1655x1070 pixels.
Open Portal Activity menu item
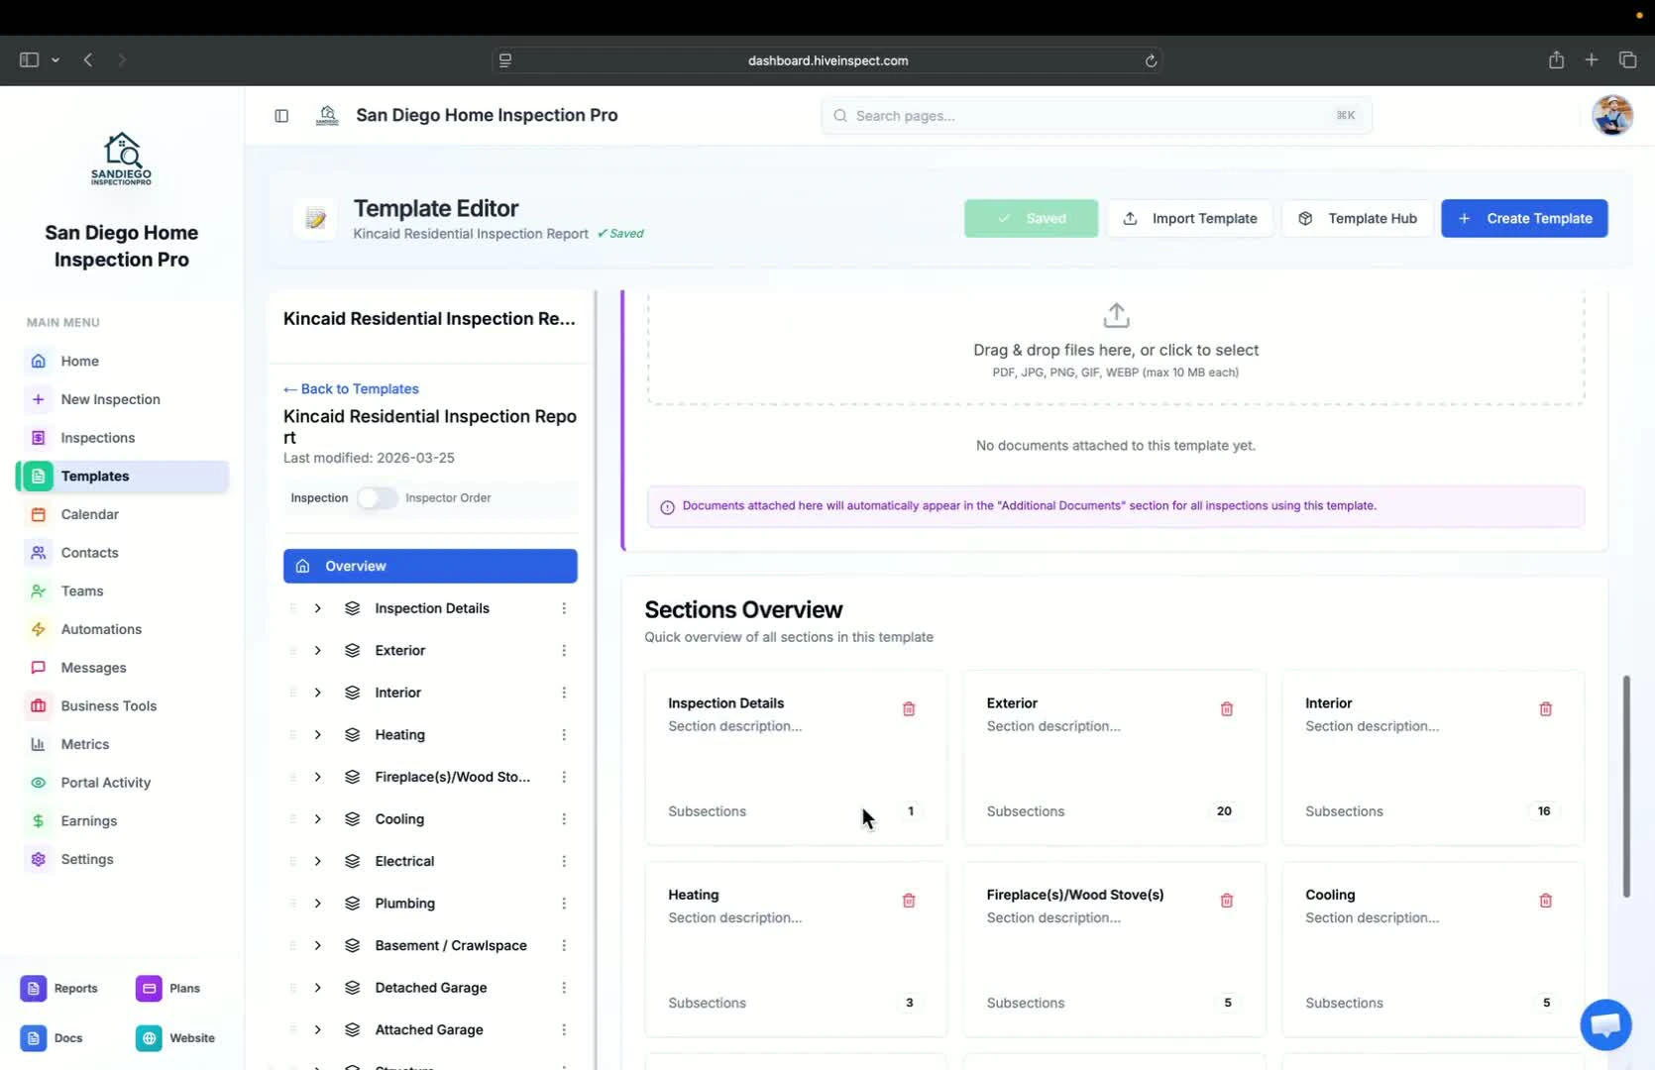122,783
